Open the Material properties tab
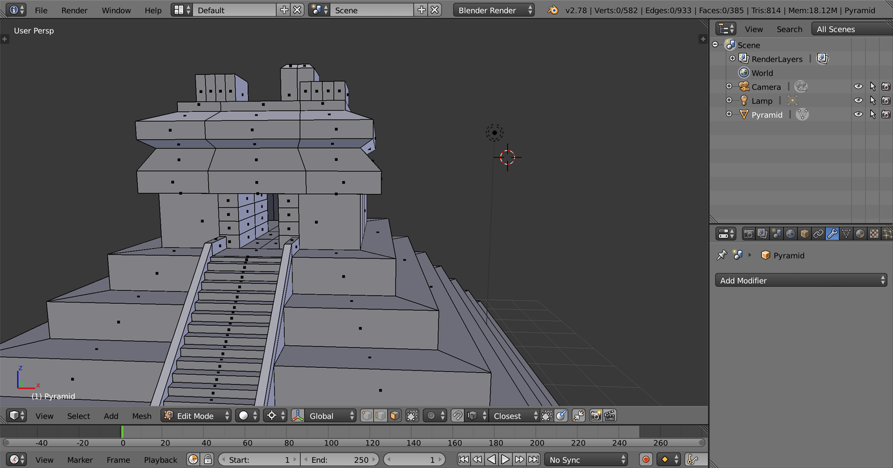The width and height of the screenshot is (893, 468). tap(860, 234)
